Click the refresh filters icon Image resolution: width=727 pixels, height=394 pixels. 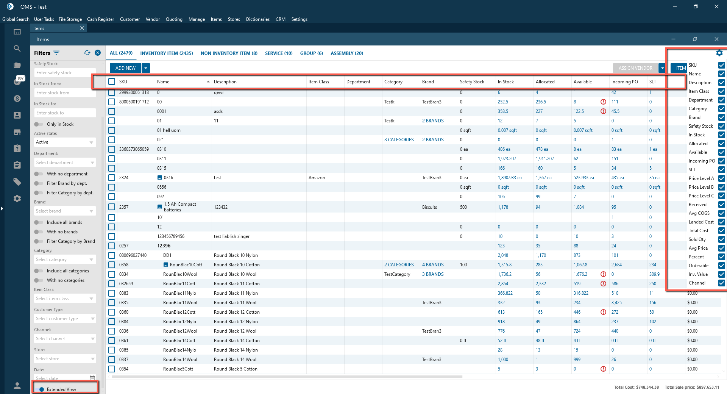pyautogui.click(x=87, y=53)
